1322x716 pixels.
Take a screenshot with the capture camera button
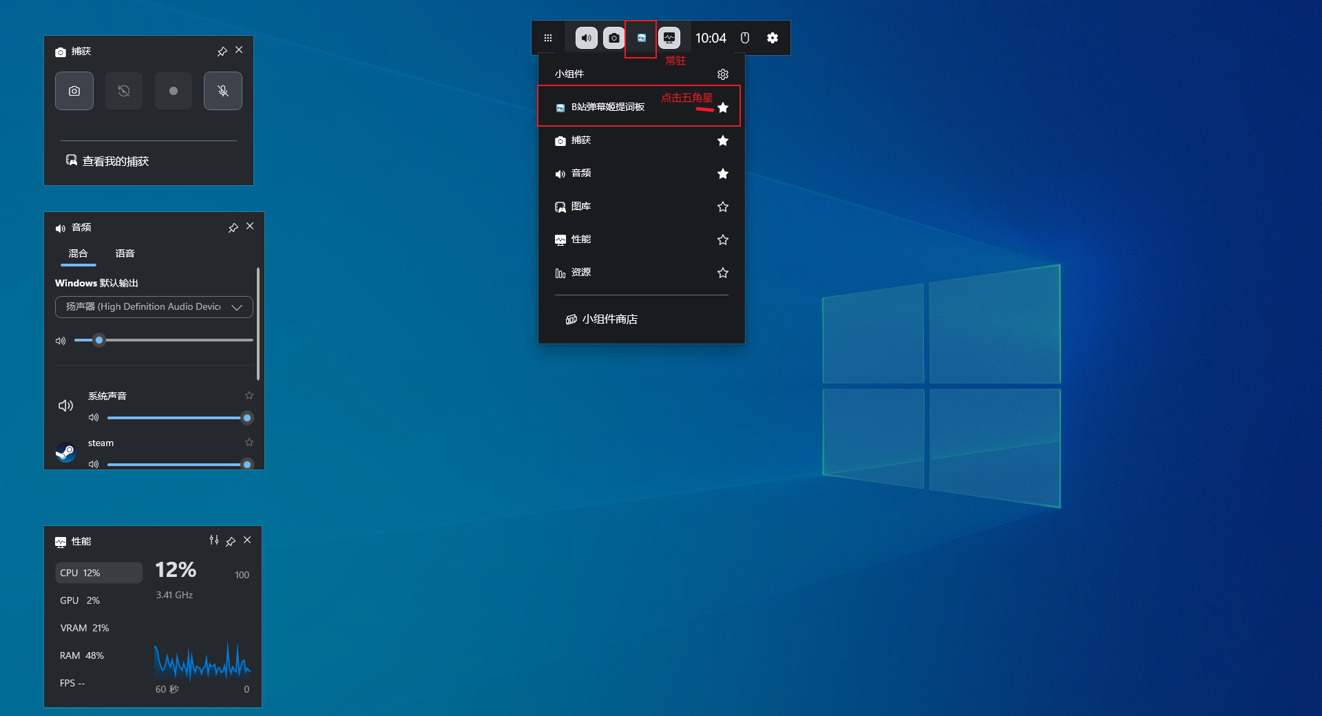click(x=74, y=91)
